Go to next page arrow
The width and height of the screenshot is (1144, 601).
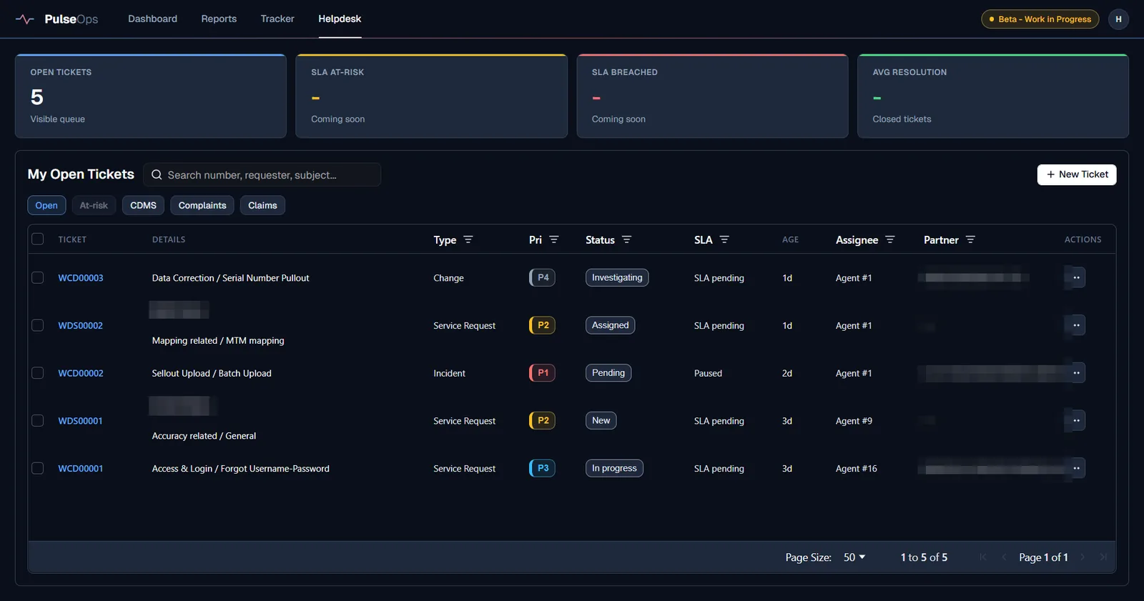[x=1083, y=557]
